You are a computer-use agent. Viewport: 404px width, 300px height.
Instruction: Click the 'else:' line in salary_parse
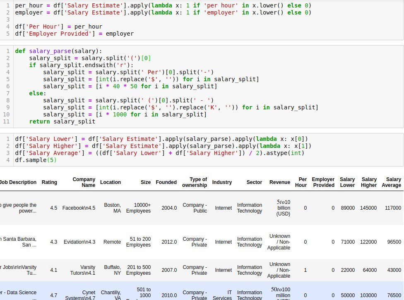(x=37, y=93)
